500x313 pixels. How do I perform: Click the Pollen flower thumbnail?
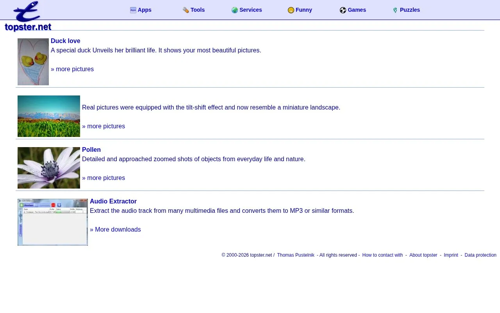[x=49, y=168]
